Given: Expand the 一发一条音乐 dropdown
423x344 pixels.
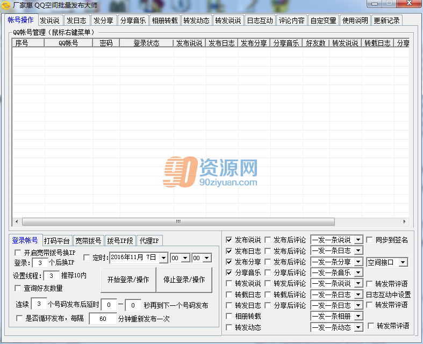Looking at the screenshot, I should [359, 273].
